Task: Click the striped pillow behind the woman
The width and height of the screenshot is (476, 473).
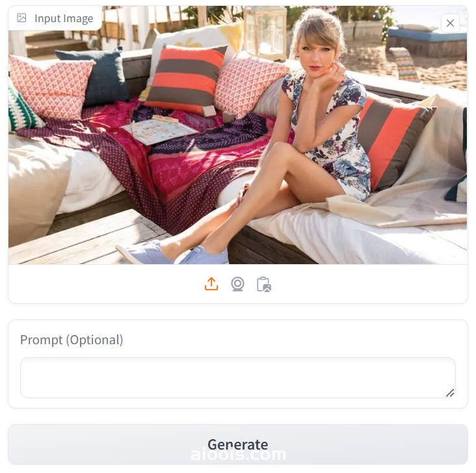Action: coord(395,141)
